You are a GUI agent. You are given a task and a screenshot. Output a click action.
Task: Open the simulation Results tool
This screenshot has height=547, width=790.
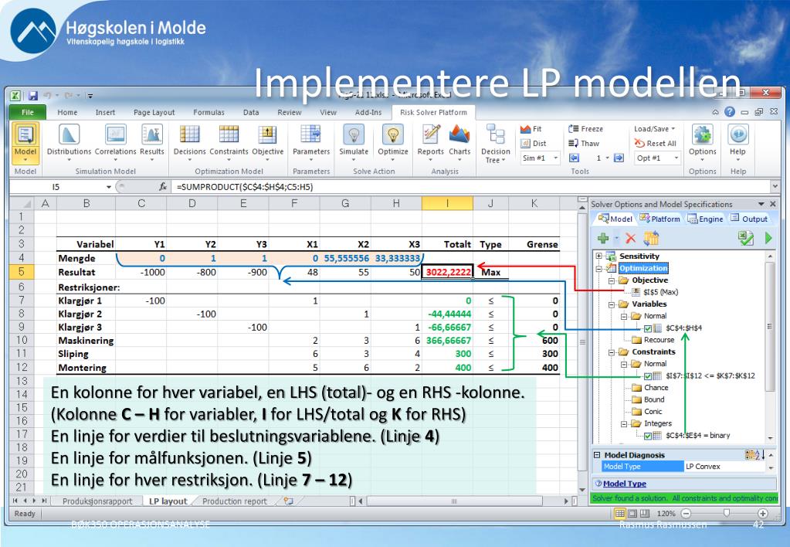coord(151,141)
